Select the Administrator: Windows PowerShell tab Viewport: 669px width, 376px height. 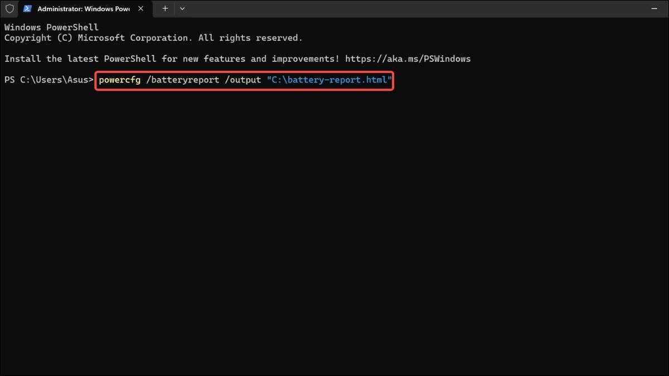click(86, 9)
